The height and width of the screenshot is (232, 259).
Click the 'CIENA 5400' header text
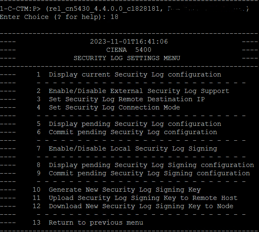[x=128, y=50]
